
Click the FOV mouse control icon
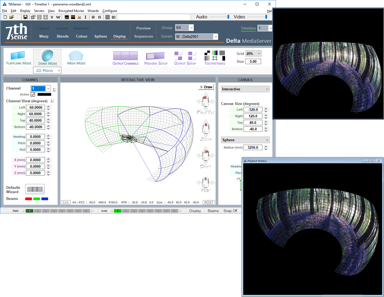coord(206,183)
